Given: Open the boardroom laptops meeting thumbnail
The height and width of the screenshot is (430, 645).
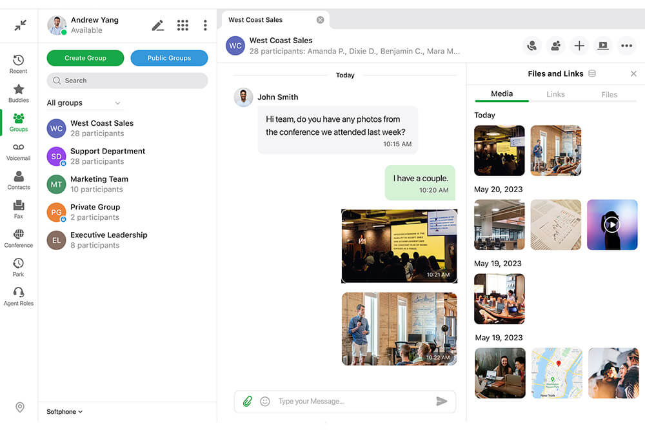Looking at the screenshot, I should click(499, 299).
